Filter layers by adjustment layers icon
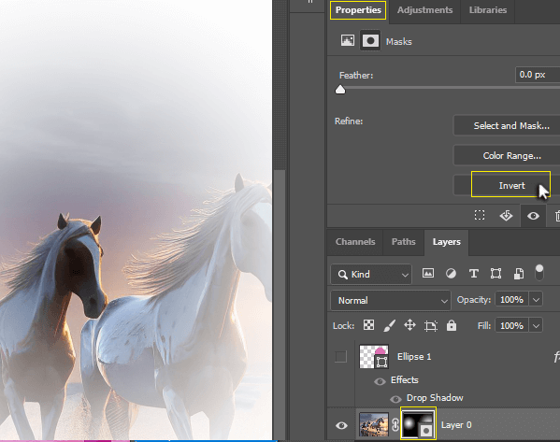Screen dimensions: 560x442 pyautogui.click(x=451, y=274)
